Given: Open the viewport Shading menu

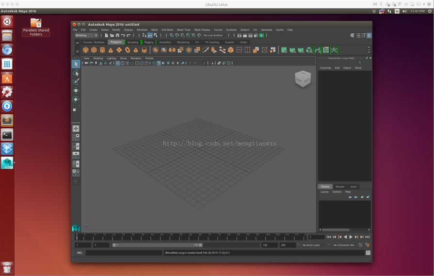Looking at the screenshot, I should pyautogui.click(x=98, y=58).
